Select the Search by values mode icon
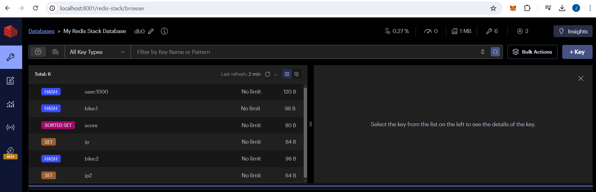596x192 pixels. click(55, 52)
